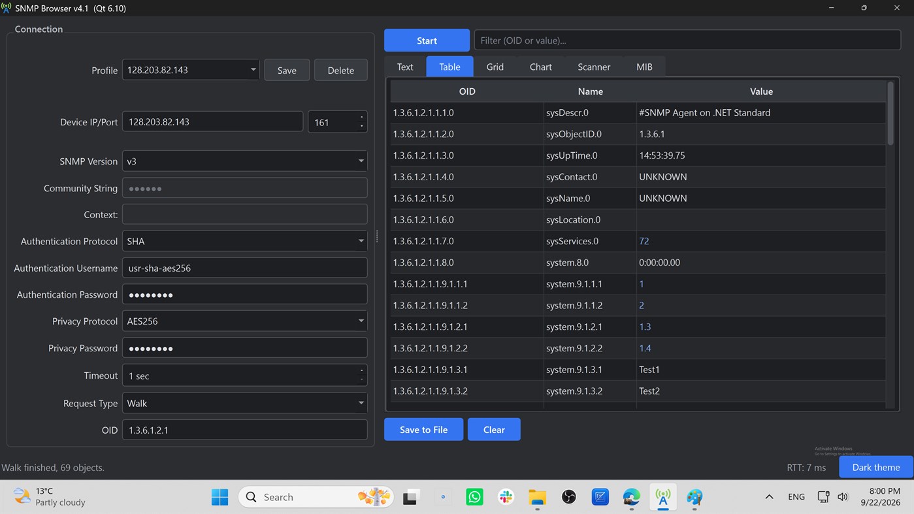Click the blue notepad app taskbar icon

click(x=600, y=497)
